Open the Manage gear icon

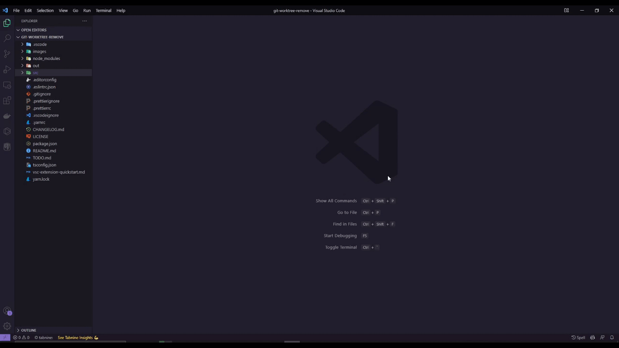7,326
